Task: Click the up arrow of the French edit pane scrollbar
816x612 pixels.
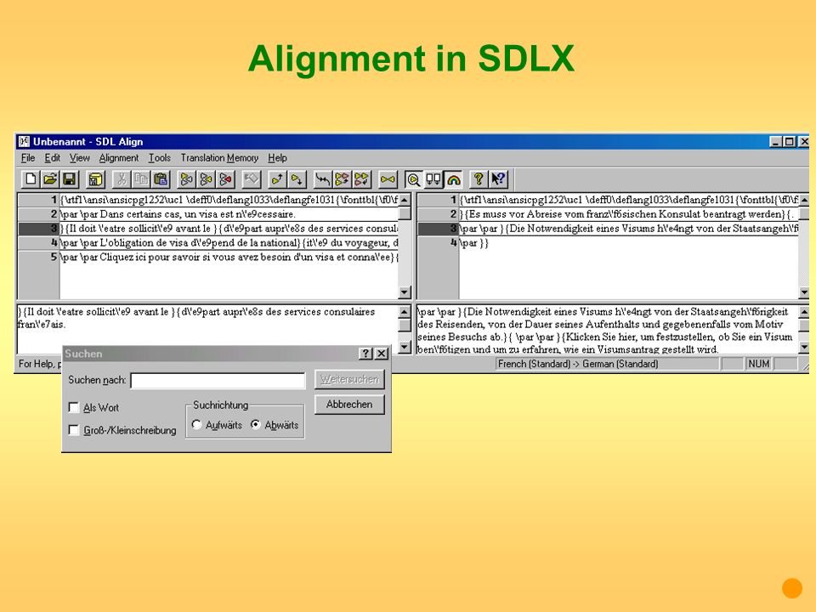Action: 405,312
